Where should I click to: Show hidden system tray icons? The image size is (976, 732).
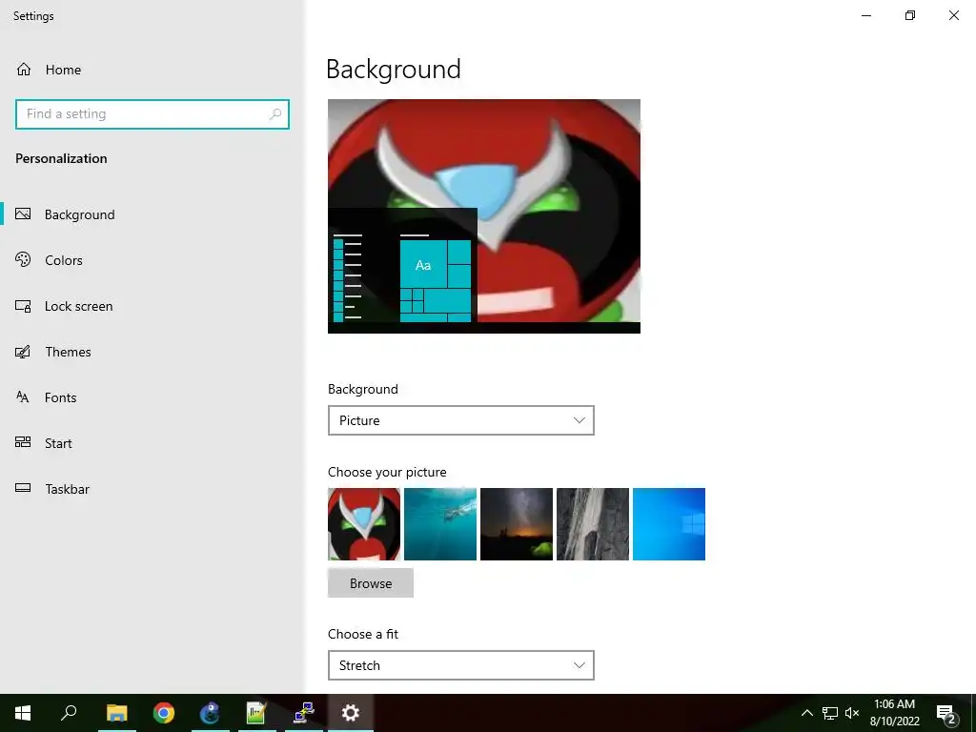pyautogui.click(x=806, y=713)
